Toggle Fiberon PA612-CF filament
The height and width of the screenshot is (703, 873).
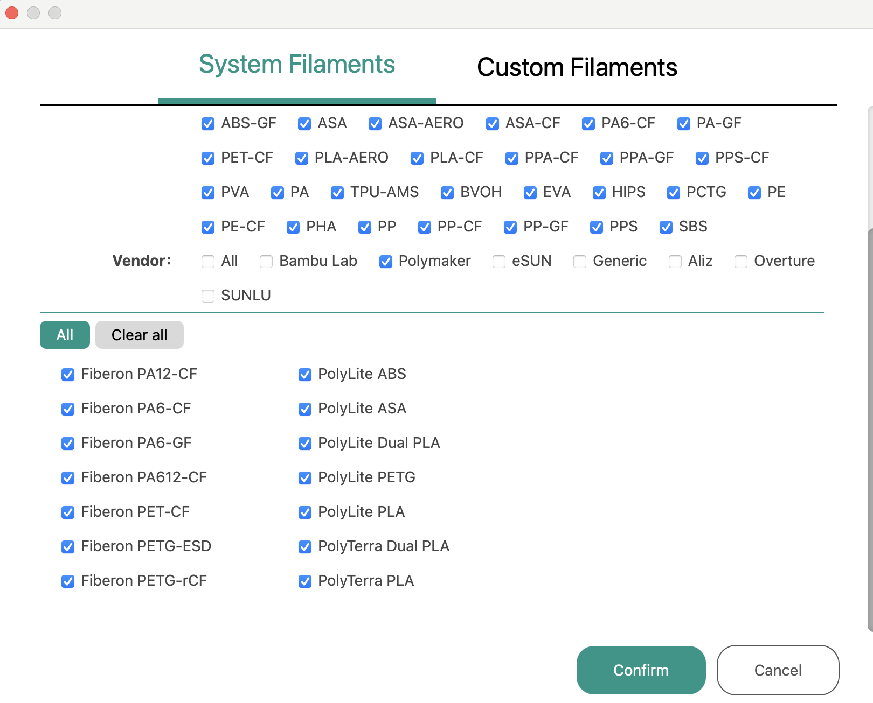(68, 478)
